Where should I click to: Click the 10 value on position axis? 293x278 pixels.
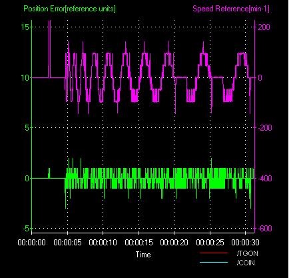click(25, 78)
